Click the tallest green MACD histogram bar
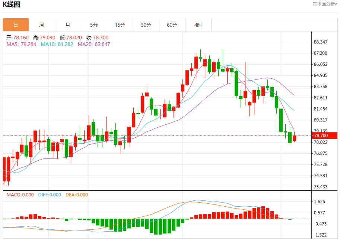 156,226
